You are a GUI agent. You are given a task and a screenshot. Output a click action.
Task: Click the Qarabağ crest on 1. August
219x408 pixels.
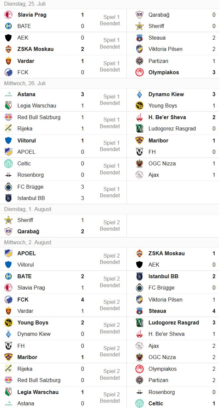coord(8,232)
